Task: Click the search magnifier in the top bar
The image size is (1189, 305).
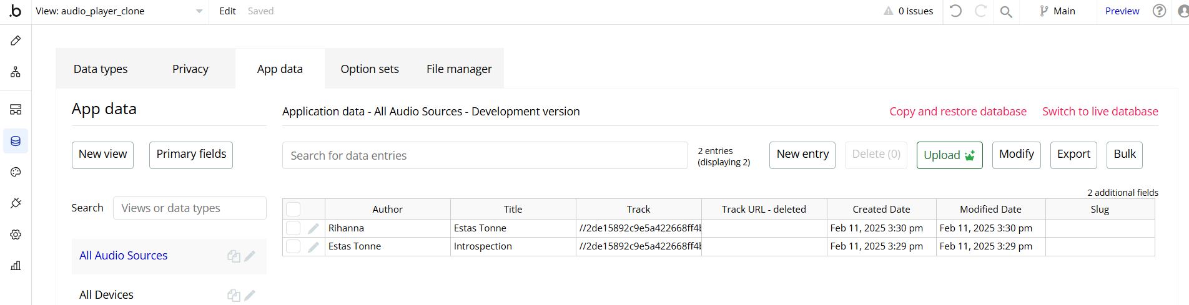Action: [1006, 11]
